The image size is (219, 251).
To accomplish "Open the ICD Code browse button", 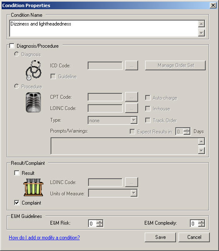I will coord(131,66).
